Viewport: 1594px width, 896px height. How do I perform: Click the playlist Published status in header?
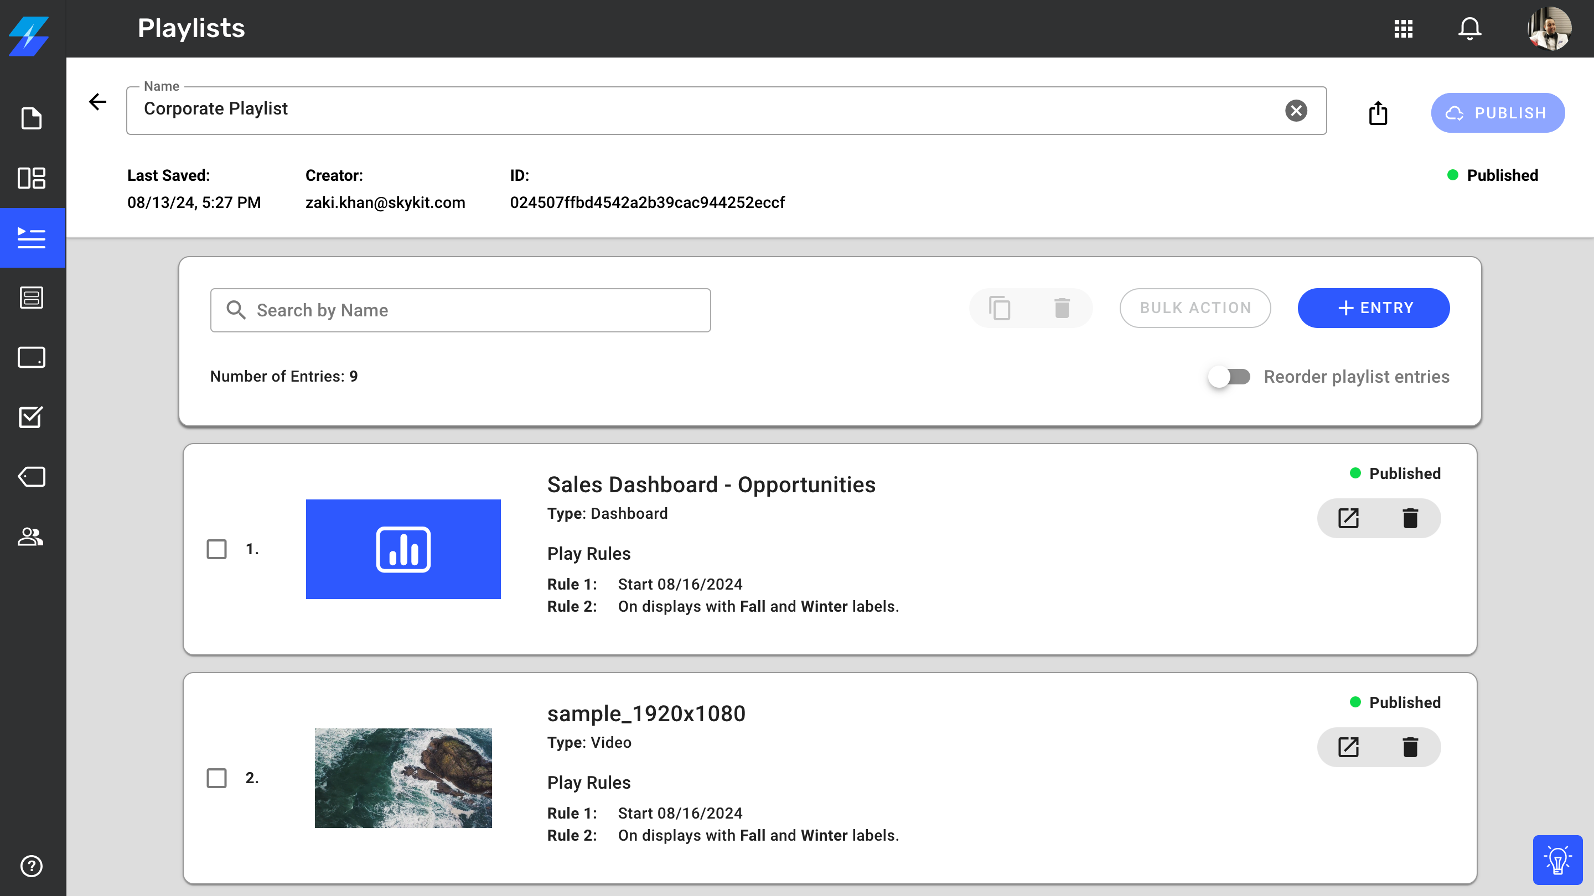1493,176
